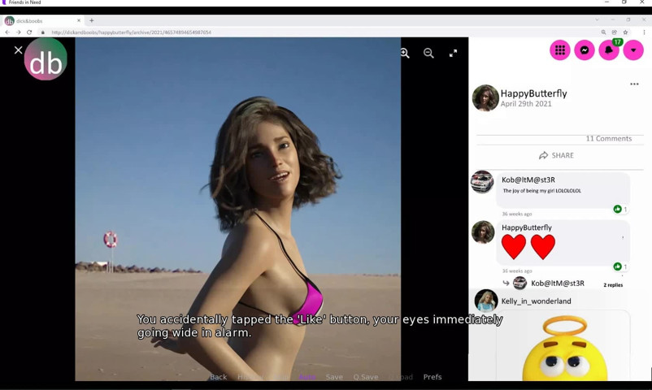Screen dimensions: 652x390
Task: Open the Kelly_in_wonderland profile name
Action: pos(536,301)
